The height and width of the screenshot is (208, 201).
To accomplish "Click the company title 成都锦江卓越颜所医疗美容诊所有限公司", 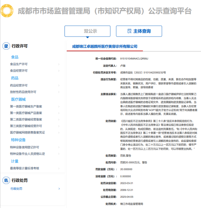I will 105,46.
